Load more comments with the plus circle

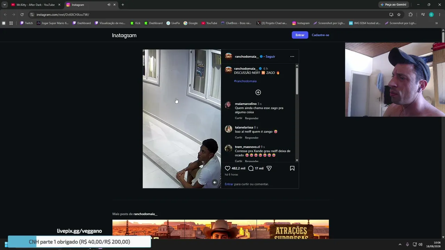click(x=258, y=92)
